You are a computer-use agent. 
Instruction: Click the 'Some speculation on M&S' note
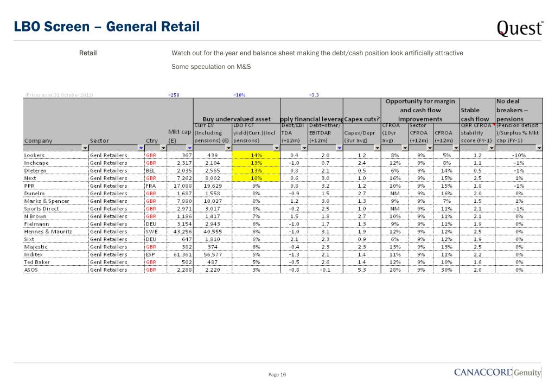(211, 67)
